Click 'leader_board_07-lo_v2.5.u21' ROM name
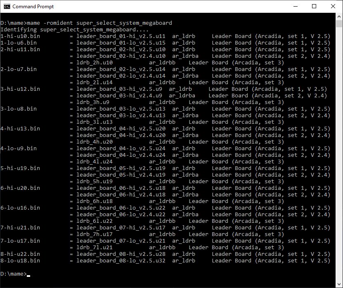Image resolution: width=343 pixels, height=288 pixels. point(121,241)
